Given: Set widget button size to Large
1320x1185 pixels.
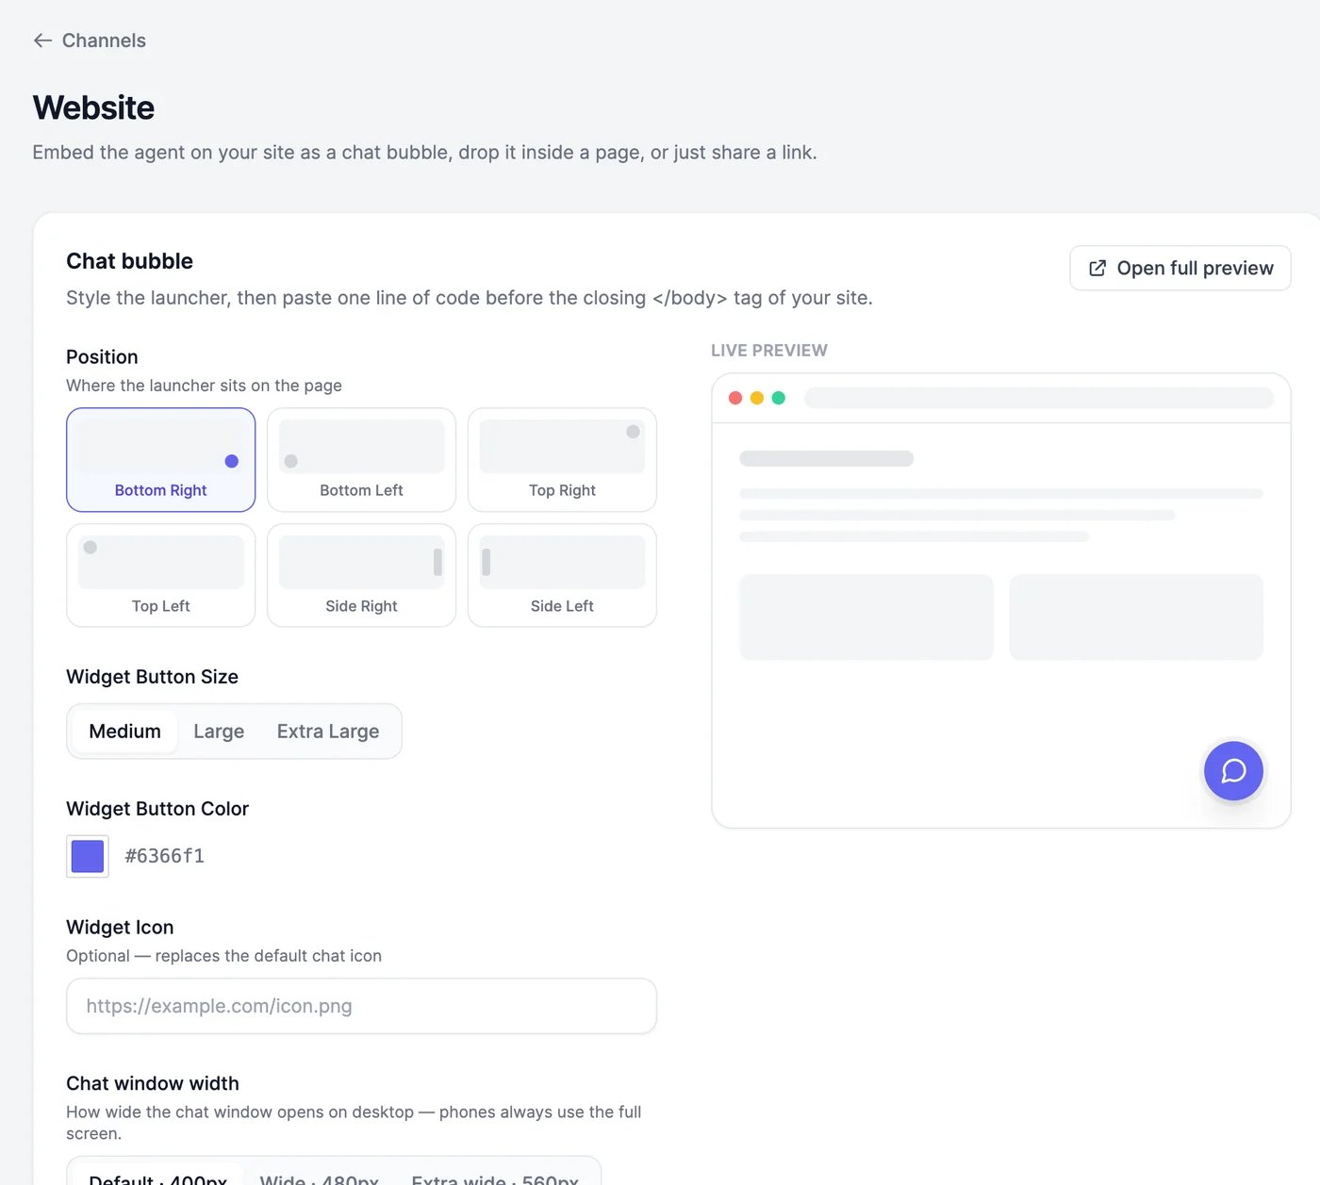Looking at the screenshot, I should [219, 732].
